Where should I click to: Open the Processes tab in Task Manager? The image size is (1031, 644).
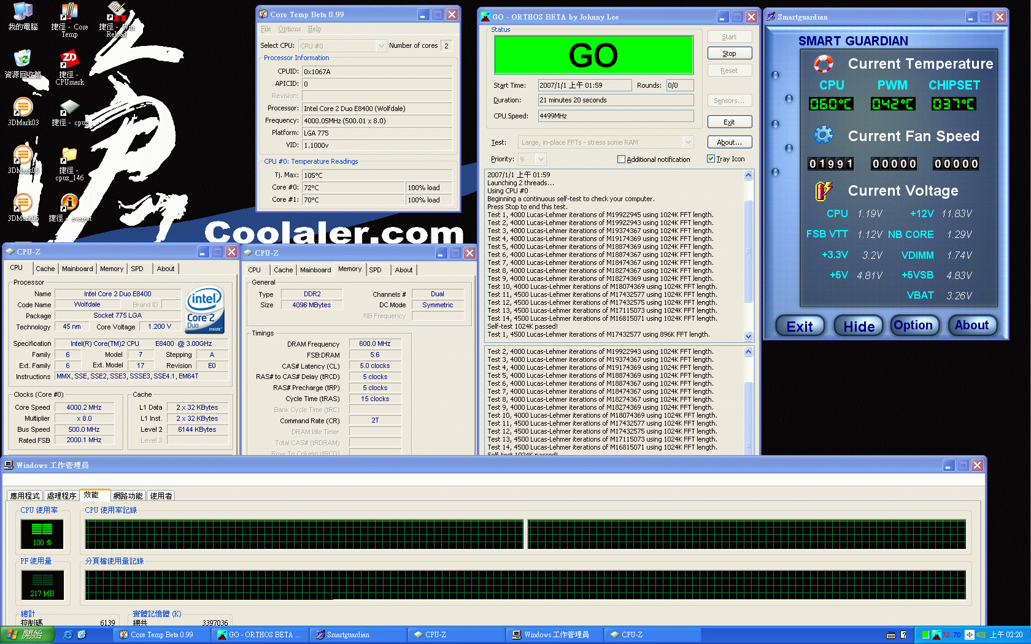61,496
